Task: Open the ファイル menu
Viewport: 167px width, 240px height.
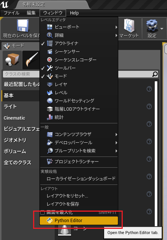Action: click(12, 13)
